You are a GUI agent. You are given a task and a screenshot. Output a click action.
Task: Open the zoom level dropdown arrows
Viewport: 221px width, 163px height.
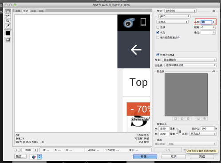[x=36, y=150]
